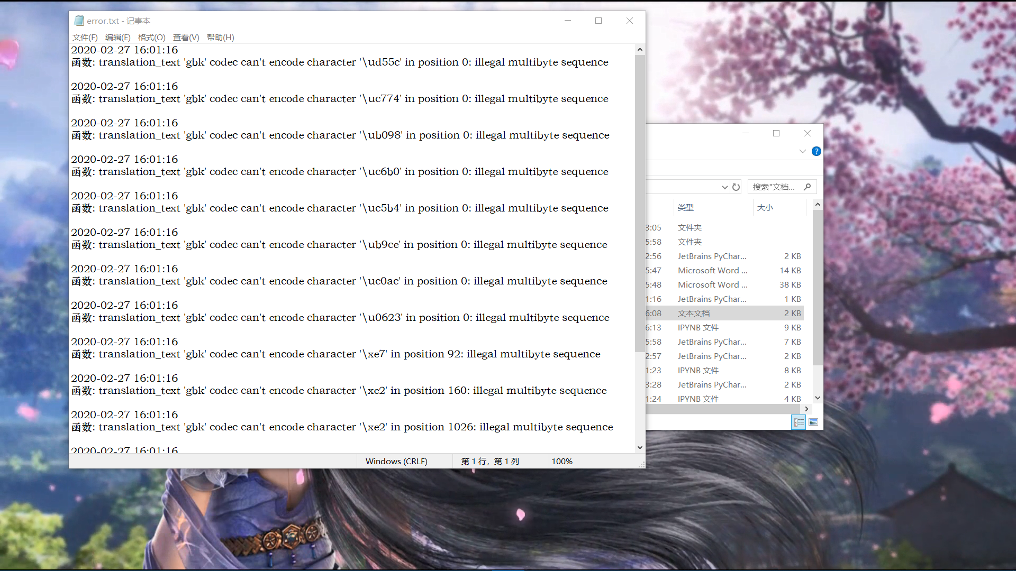Click the Notepad icon in the error.txt title bar
The image size is (1016, 571).
click(x=79, y=21)
